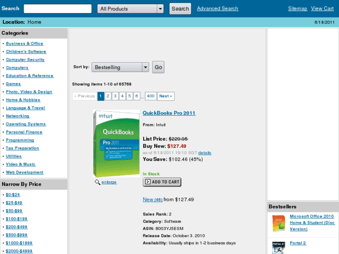Browse the Video & Music category

(21, 164)
